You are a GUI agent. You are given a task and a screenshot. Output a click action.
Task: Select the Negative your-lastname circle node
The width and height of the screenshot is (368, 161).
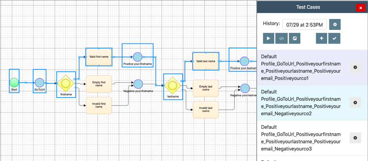(x=245, y=88)
